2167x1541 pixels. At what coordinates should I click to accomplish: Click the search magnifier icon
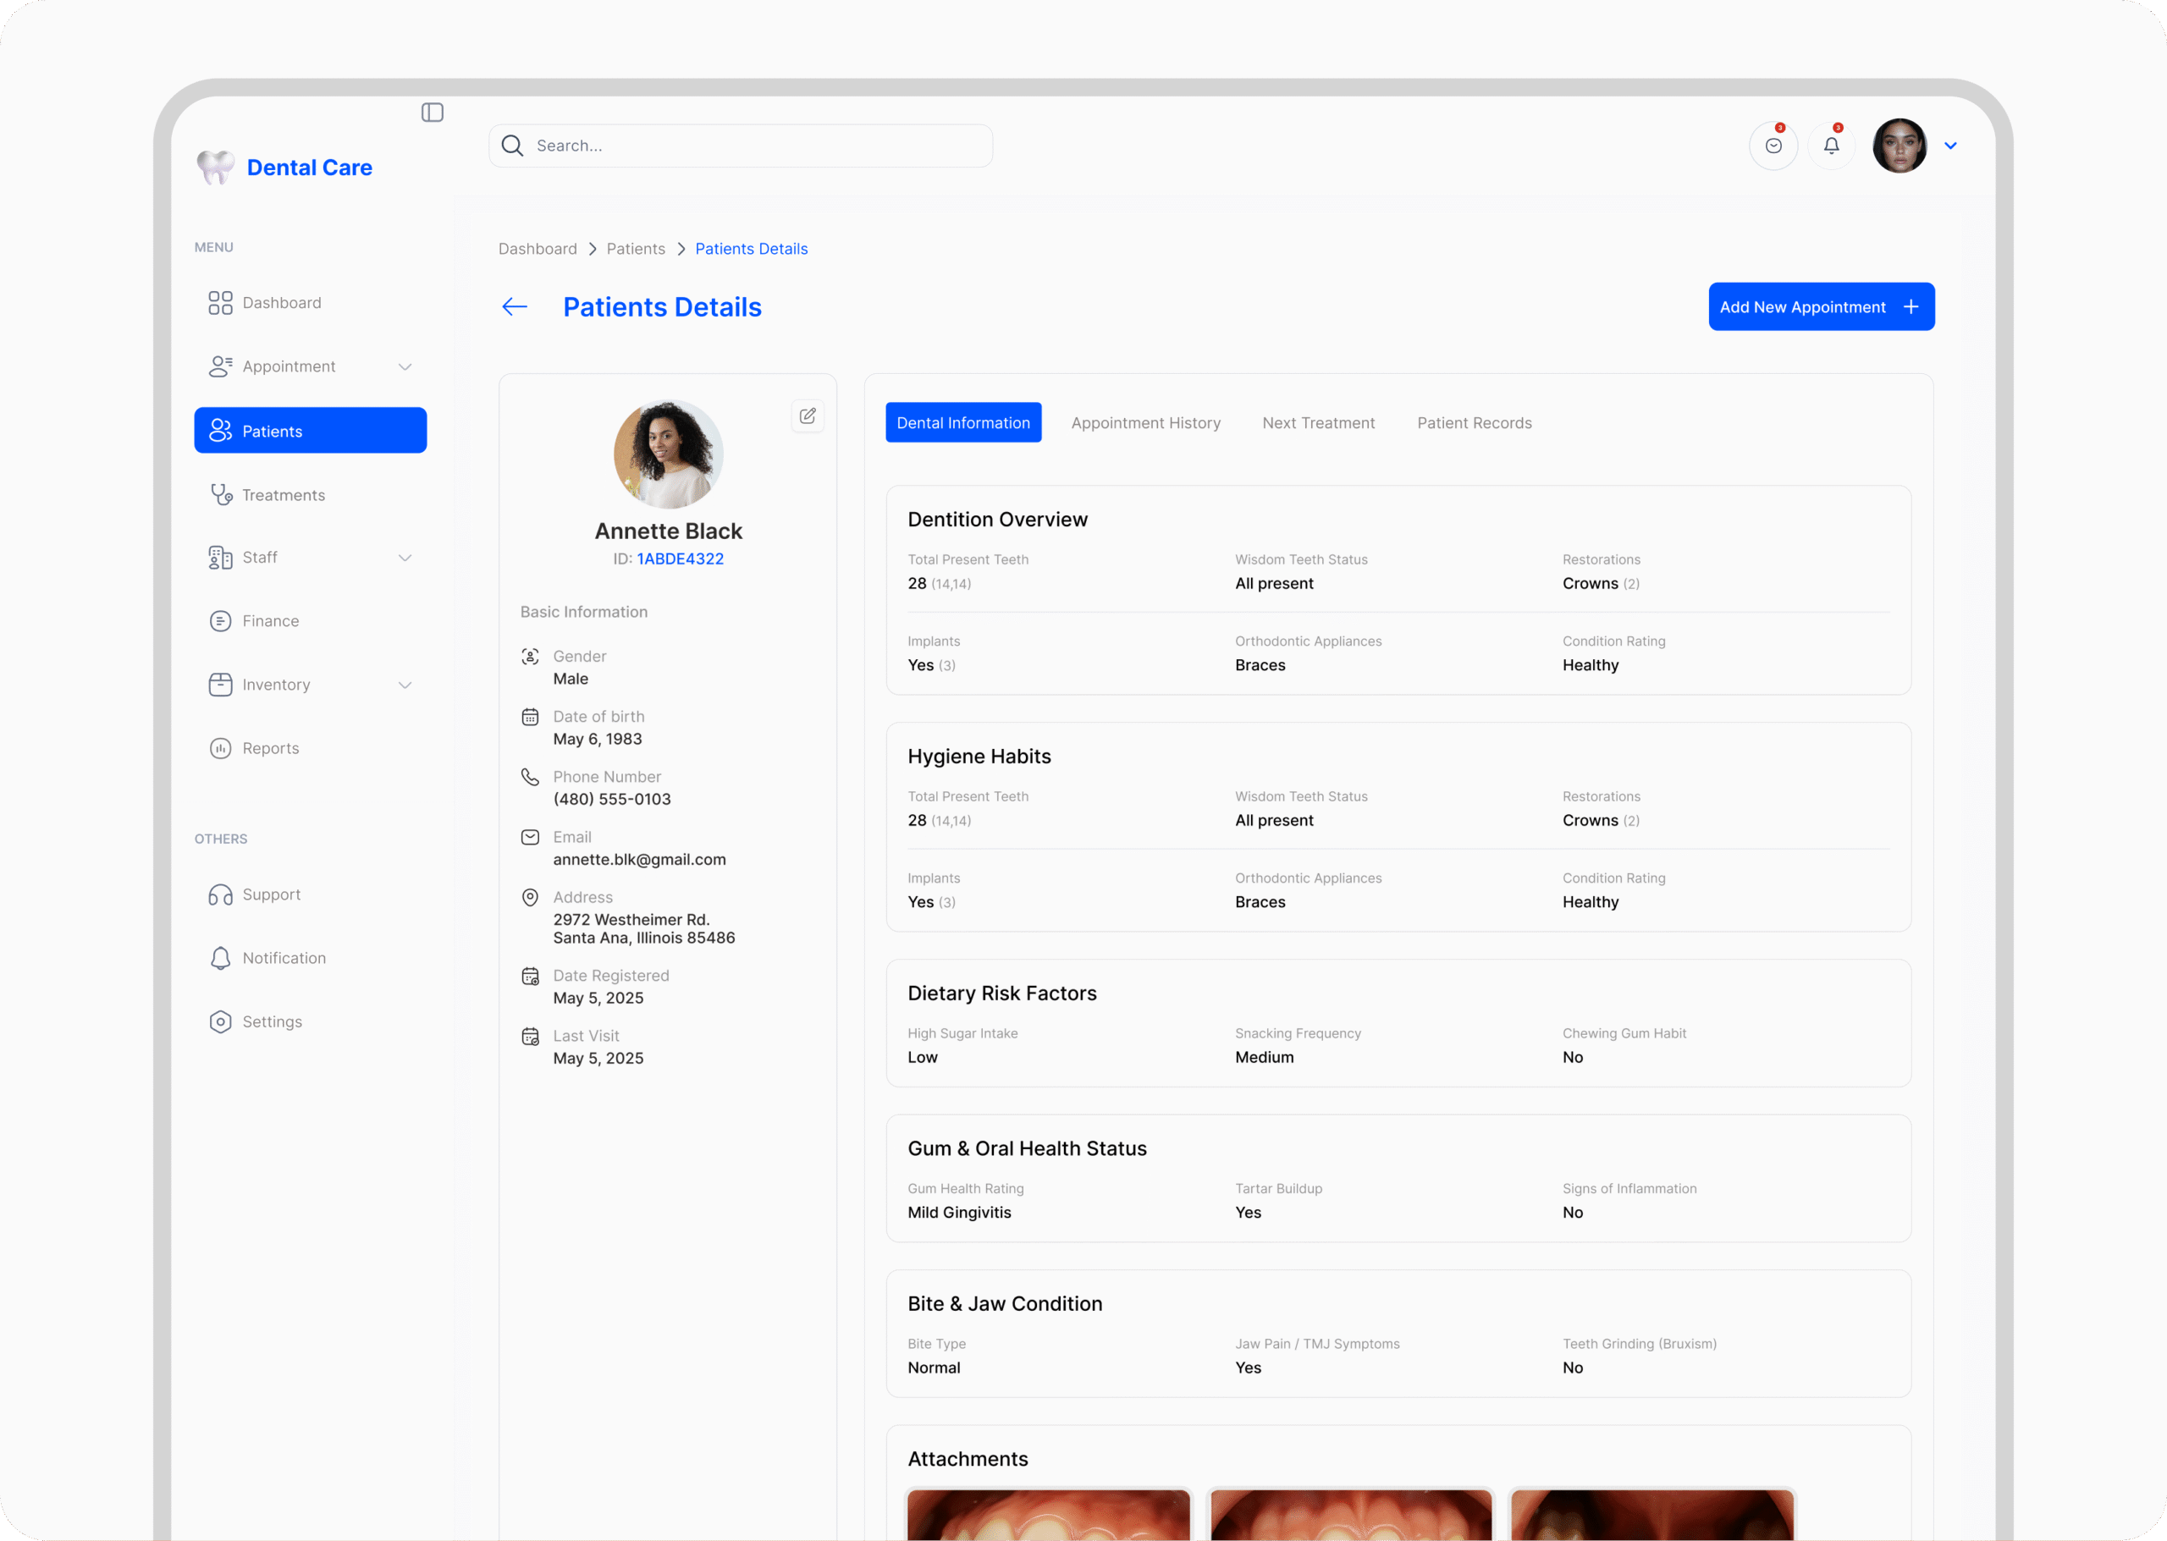click(513, 146)
